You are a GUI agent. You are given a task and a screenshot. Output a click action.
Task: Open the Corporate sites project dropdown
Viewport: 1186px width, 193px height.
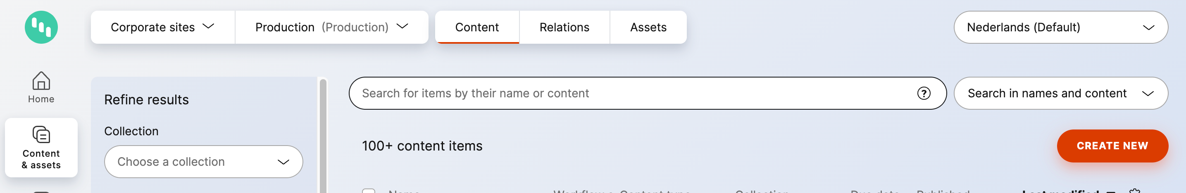point(162,27)
